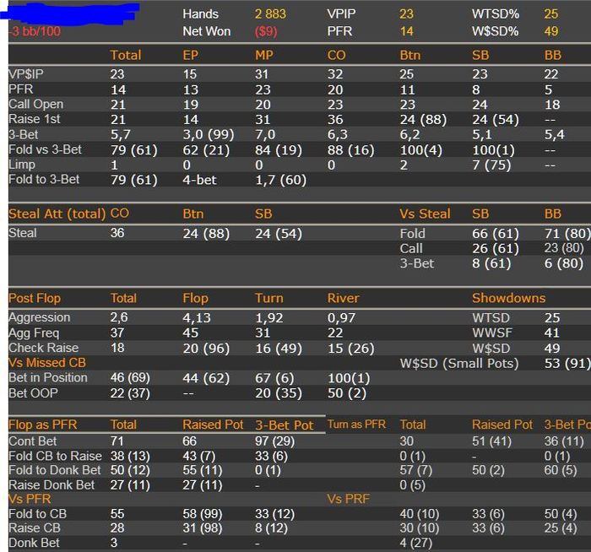
Task: Click the orange 'Vs PFR' subheading
Action: pos(30,500)
